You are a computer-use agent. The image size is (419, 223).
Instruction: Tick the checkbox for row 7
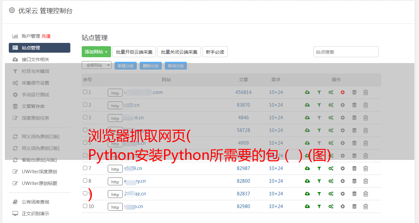[x=85, y=168]
